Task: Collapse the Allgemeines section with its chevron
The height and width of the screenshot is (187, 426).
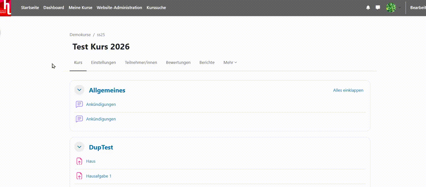Action: tap(79, 90)
